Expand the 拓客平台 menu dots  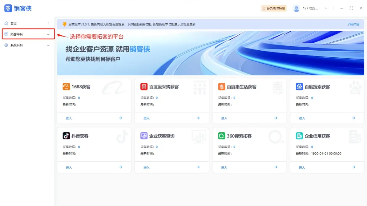click(x=48, y=34)
